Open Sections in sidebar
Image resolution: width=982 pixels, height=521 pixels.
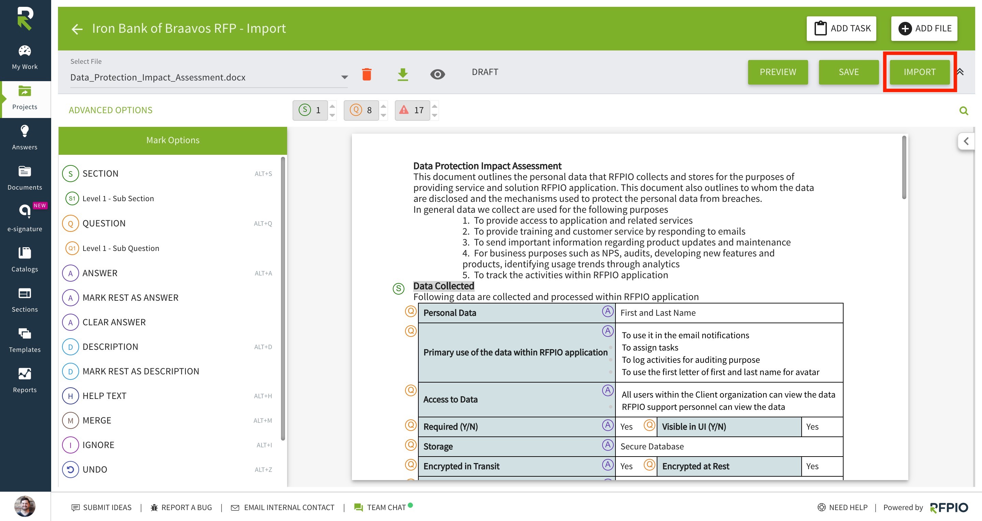(x=25, y=300)
